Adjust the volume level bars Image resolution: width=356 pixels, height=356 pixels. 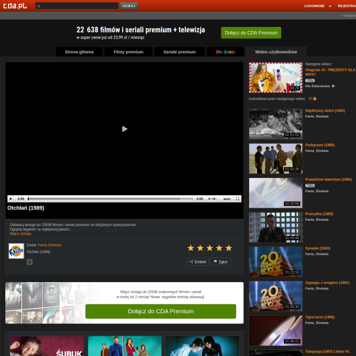[214, 198]
